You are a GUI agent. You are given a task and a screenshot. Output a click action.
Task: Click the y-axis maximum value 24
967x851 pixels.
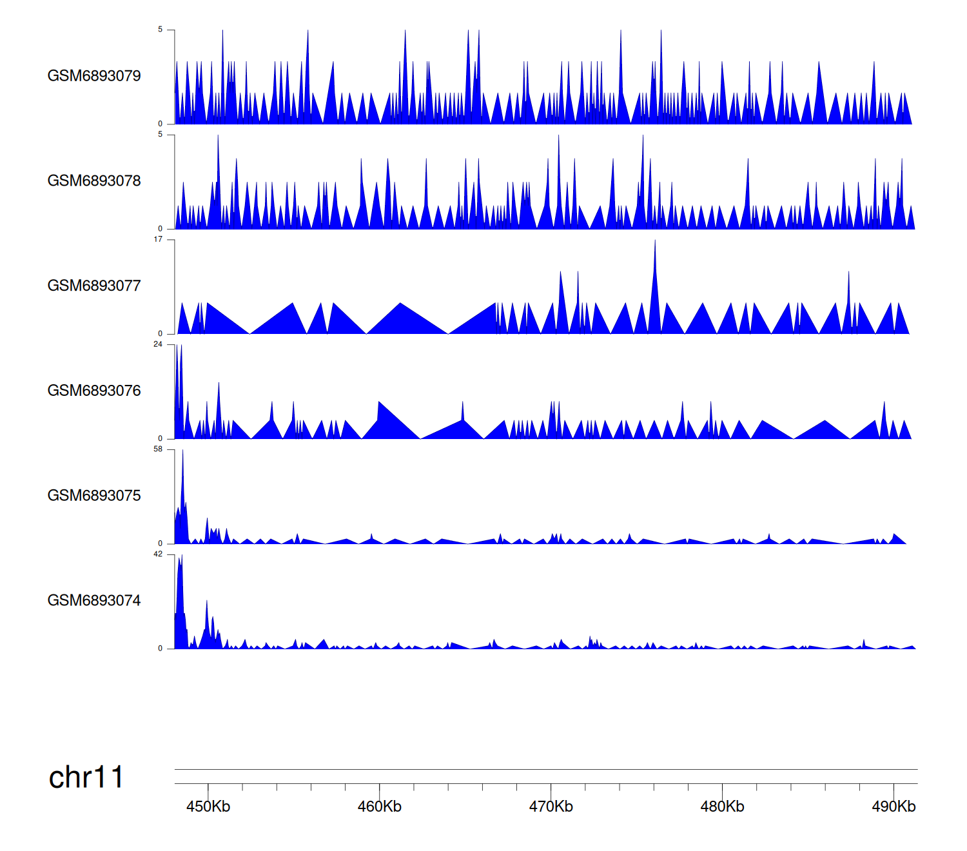(x=158, y=344)
